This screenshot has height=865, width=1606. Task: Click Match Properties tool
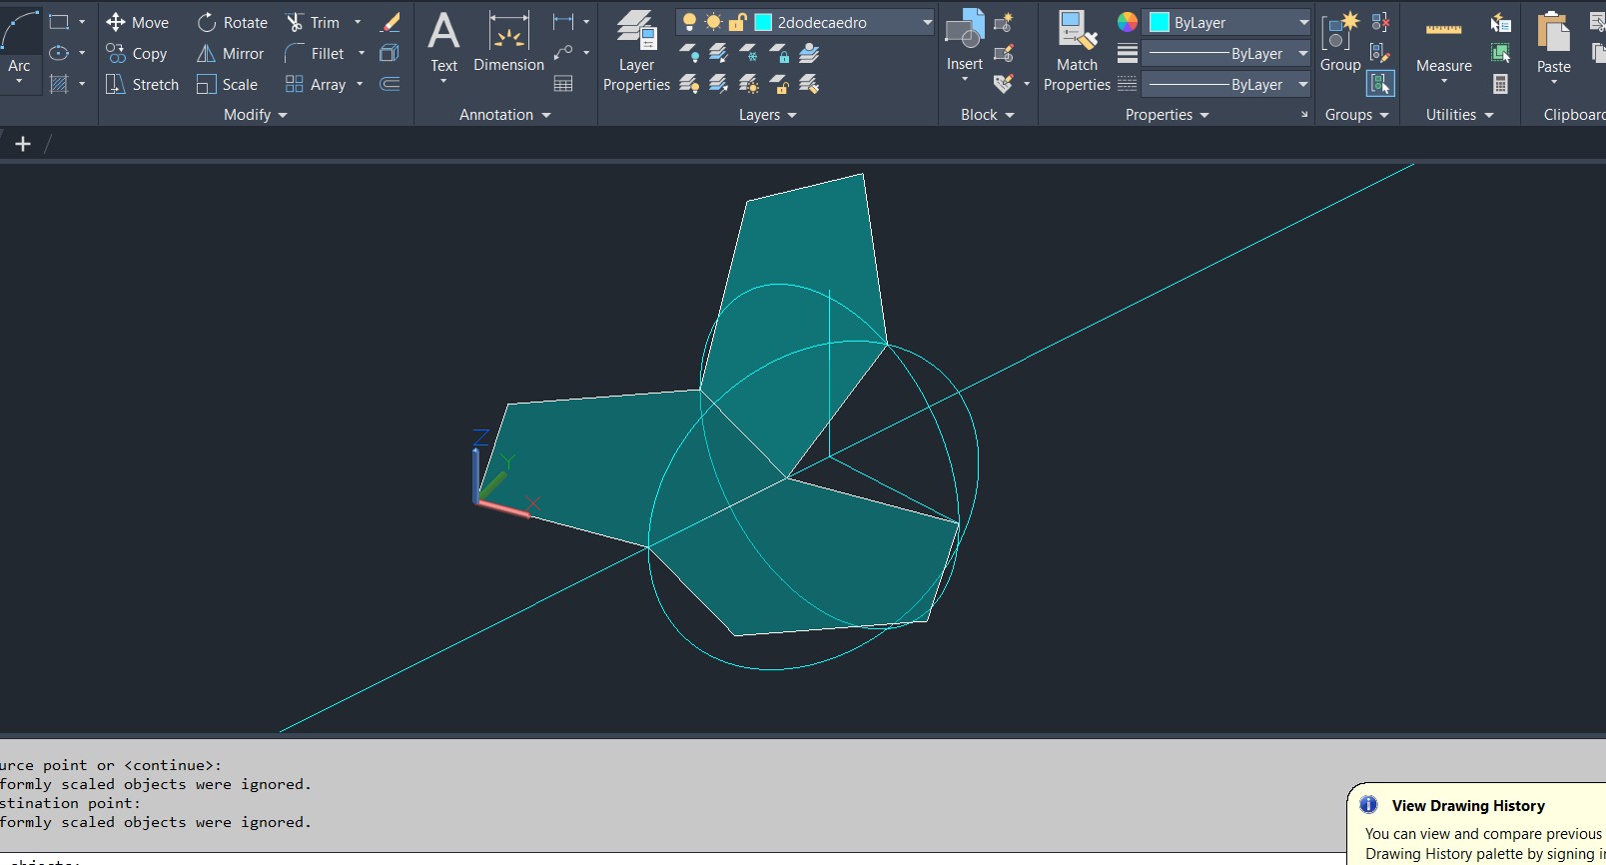(1077, 52)
